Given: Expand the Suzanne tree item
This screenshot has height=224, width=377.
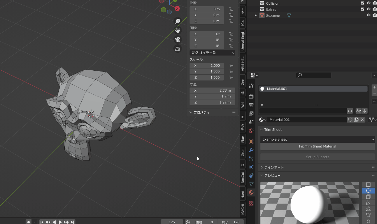Looking at the screenshot, I should pyautogui.click(x=256, y=15).
